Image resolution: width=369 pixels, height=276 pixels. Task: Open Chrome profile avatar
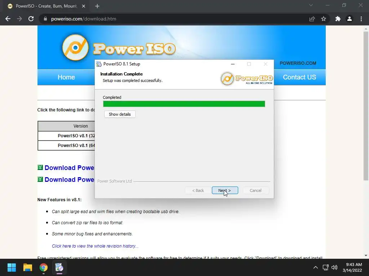(350, 19)
